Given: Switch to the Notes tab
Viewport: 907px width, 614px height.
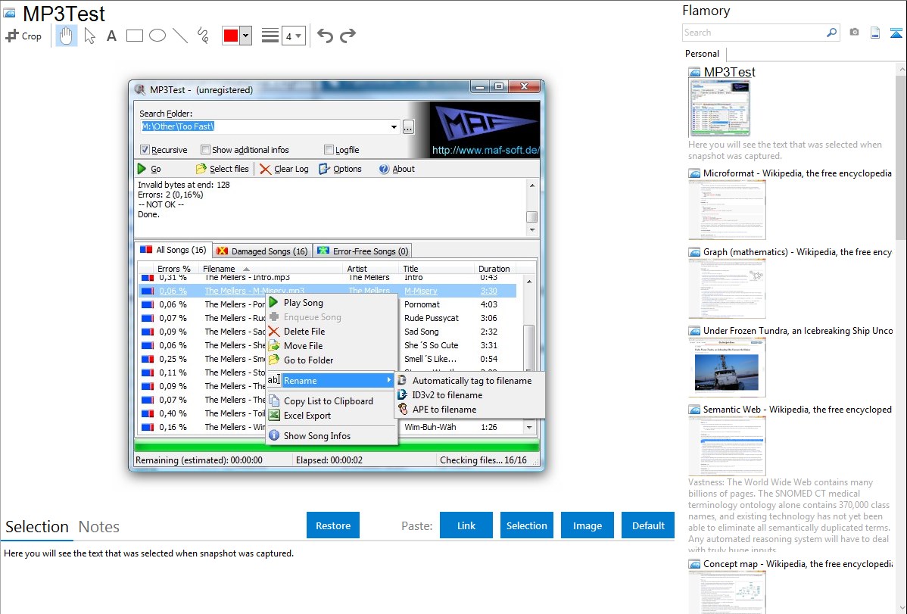Looking at the screenshot, I should pos(99,527).
